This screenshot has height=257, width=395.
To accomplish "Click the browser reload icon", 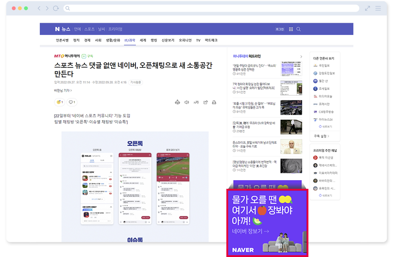I will tap(56, 8).
